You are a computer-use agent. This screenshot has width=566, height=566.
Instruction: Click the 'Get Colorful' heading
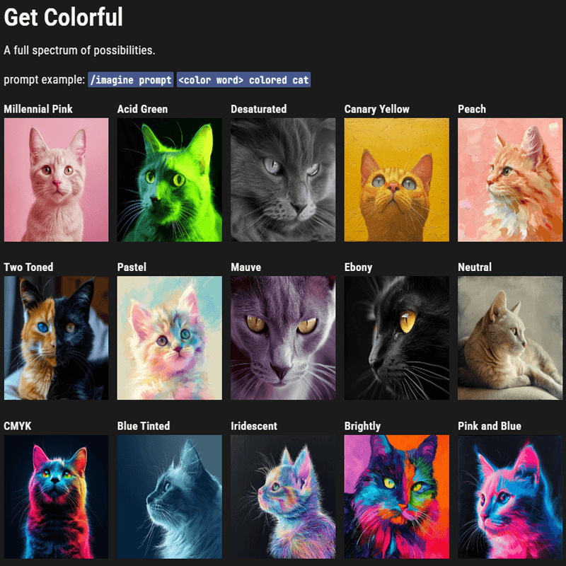coord(63,17)
